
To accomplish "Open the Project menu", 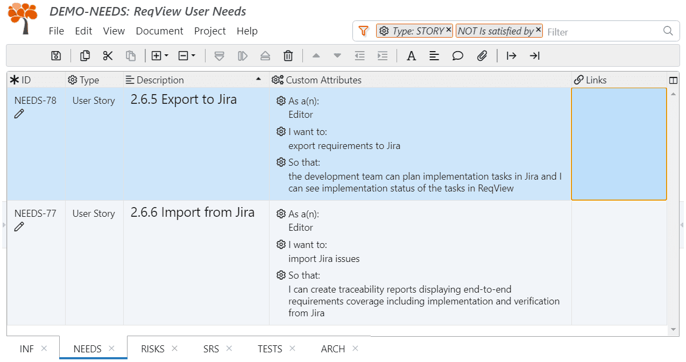I will pos(210,31).
